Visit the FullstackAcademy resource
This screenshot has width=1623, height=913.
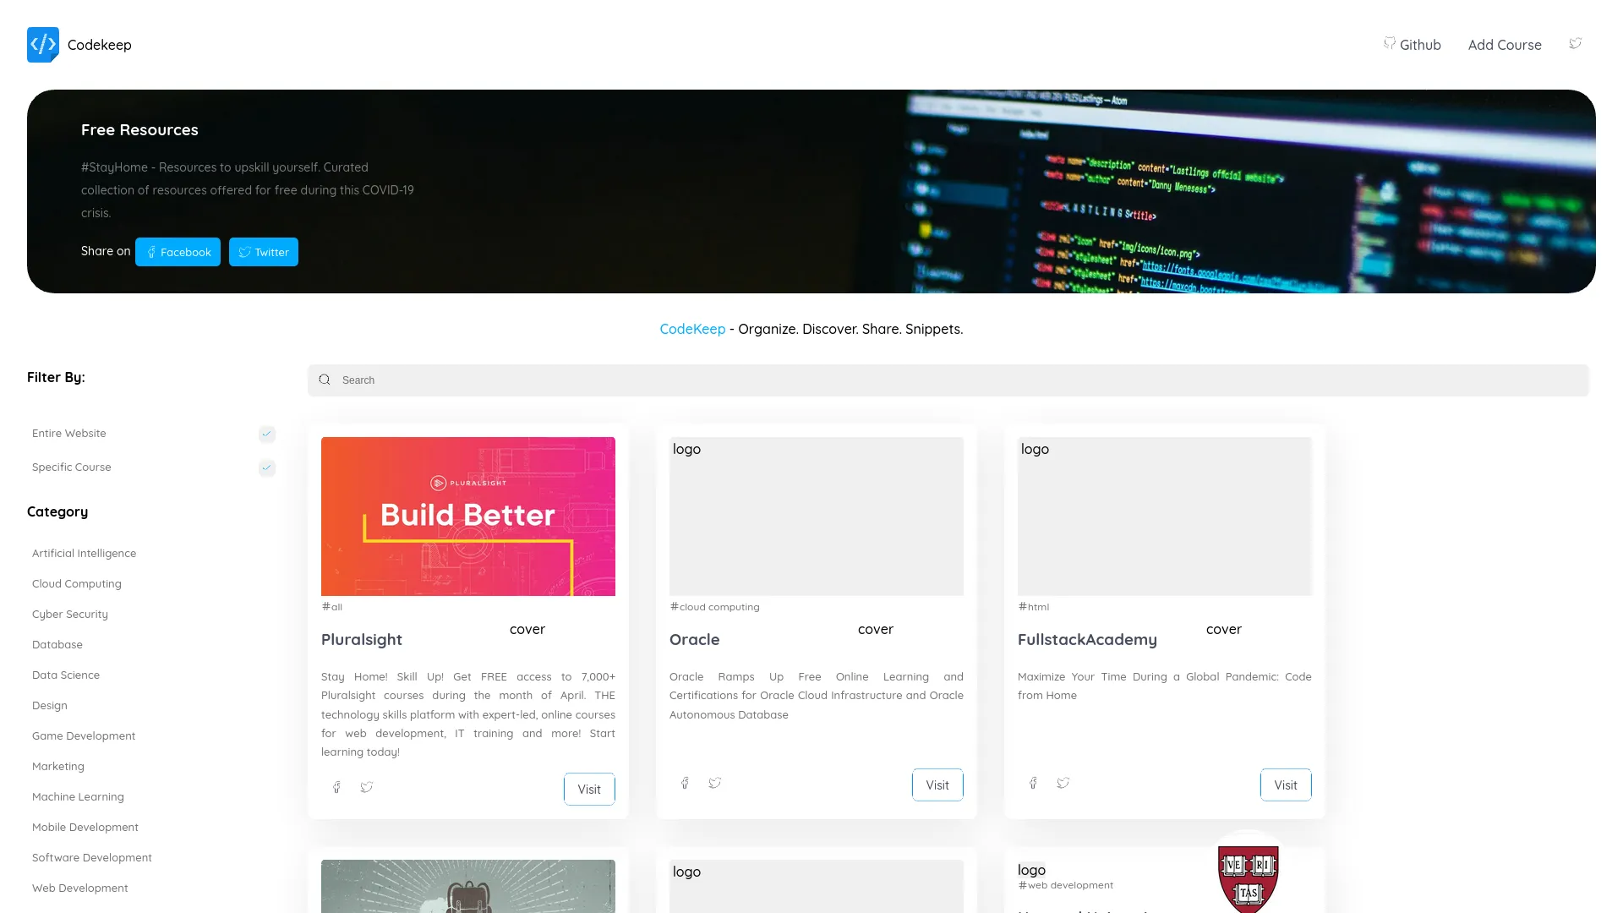pyautogui.click(x=1286, y=785)
